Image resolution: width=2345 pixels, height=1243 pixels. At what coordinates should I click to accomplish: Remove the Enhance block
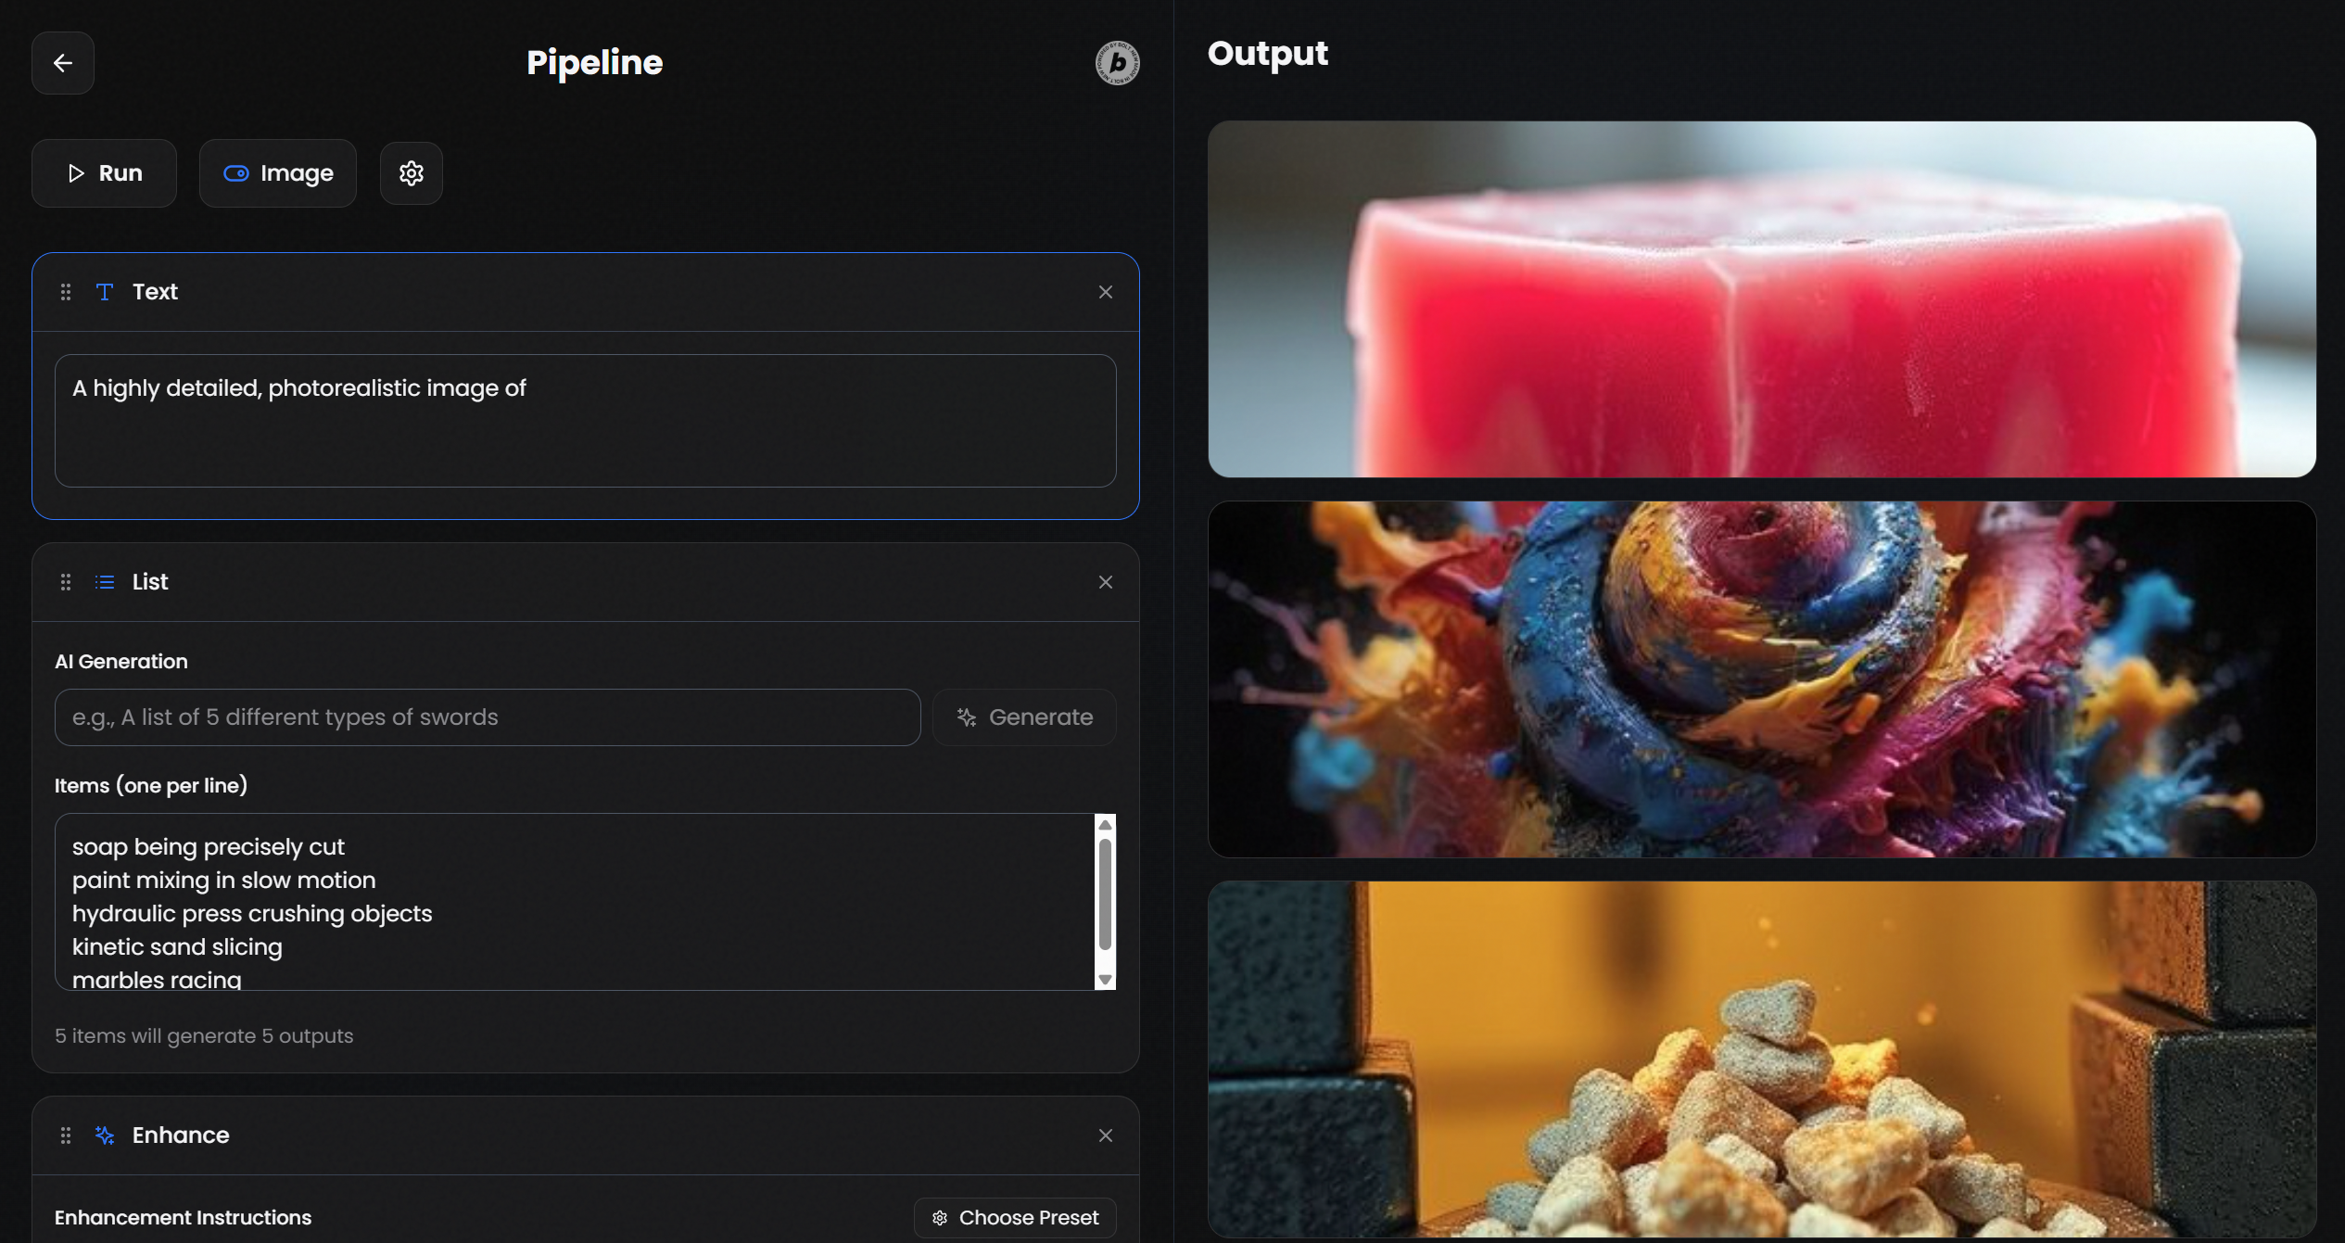[x=1105, y=1135]
